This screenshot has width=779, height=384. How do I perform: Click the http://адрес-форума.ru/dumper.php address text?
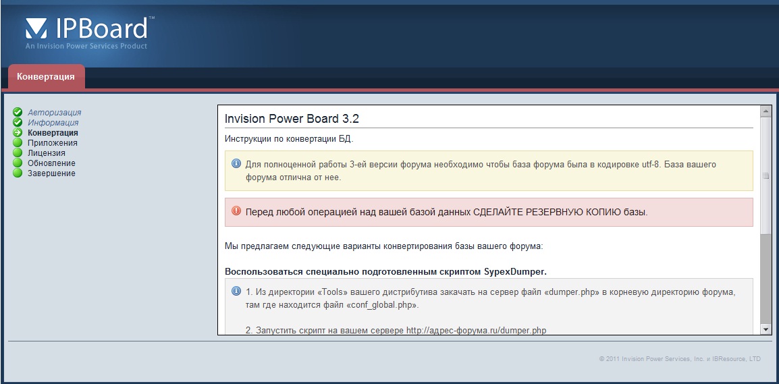[476, 331]
